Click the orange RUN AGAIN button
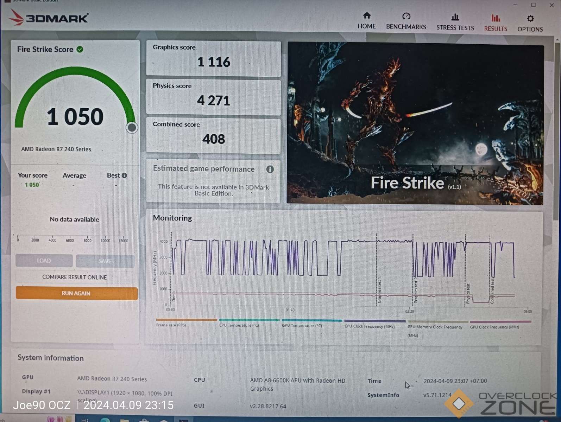This screenshot has height=422, width=561. point(76,293)
